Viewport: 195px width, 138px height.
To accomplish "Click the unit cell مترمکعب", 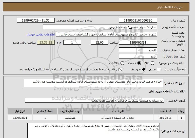I will point(70,118).
